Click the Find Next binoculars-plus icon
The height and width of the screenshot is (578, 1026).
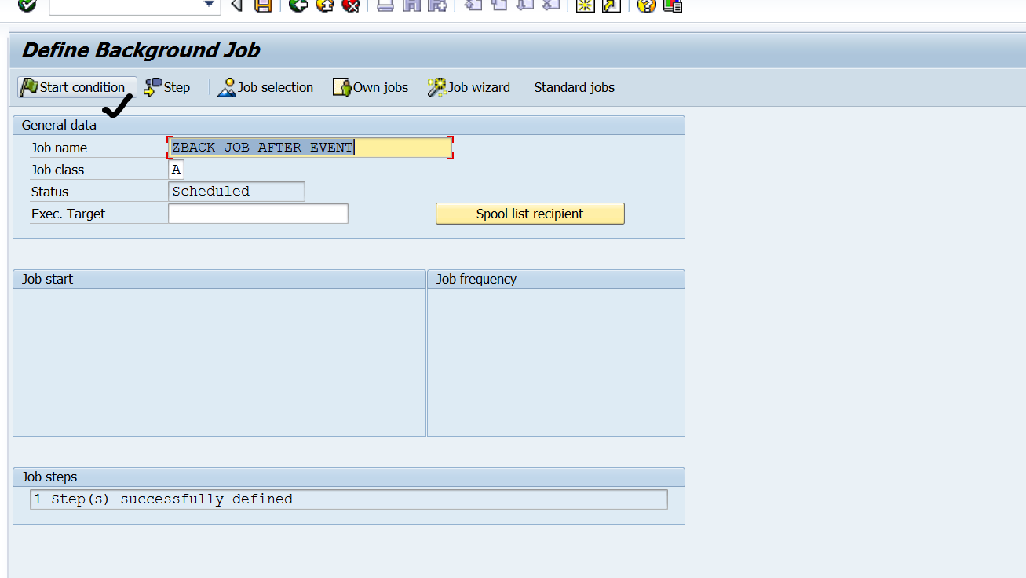(x=437, y=5)
